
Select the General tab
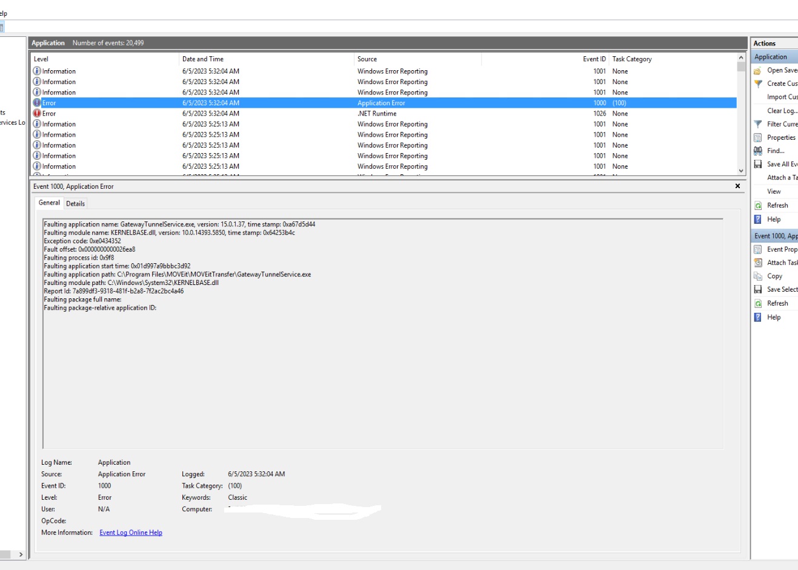coord(49,203)
